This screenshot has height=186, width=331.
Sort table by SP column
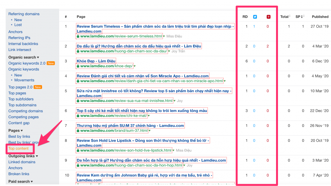click(299, 17)
